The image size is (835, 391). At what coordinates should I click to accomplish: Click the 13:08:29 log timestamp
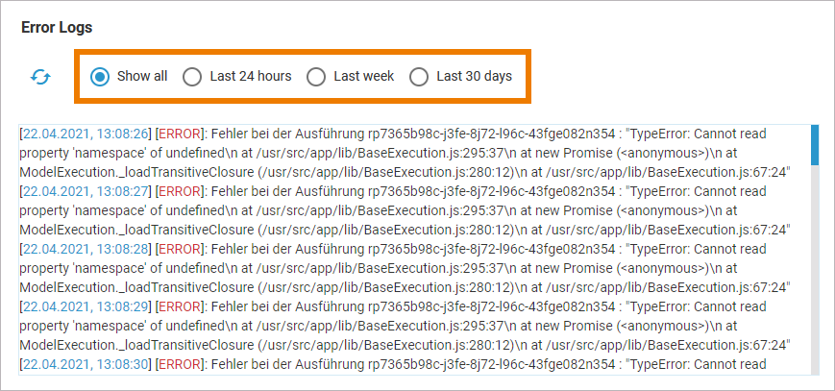pos(86,306)
